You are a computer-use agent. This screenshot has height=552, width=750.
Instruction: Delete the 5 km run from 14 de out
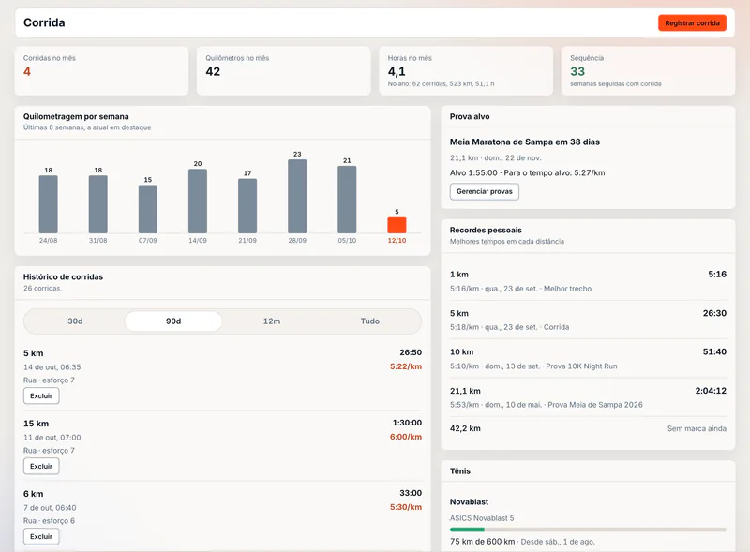point(41,395)
